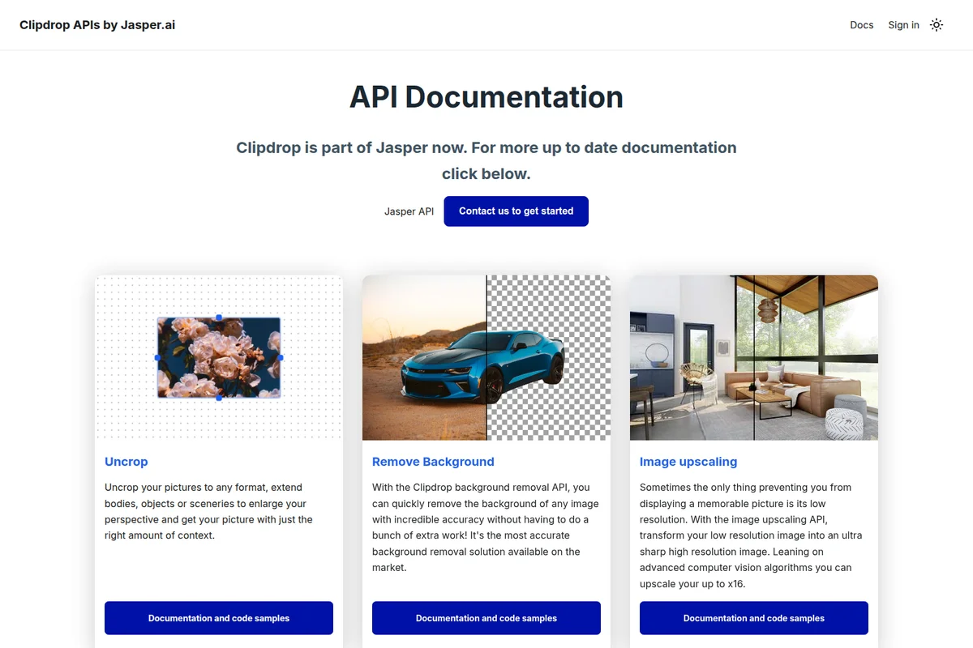Click Documentation and code samples under Remove Background
This screenshot has width=973, height=648.
click(486, 617)
